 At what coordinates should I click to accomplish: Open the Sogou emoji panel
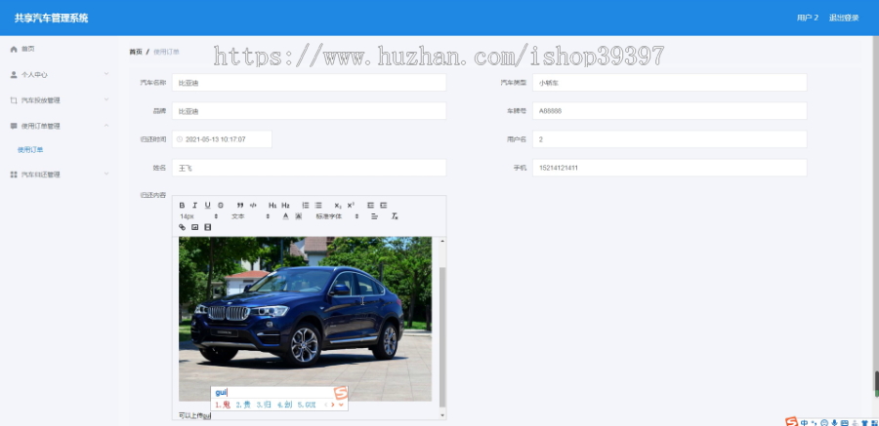pos(824,423)
